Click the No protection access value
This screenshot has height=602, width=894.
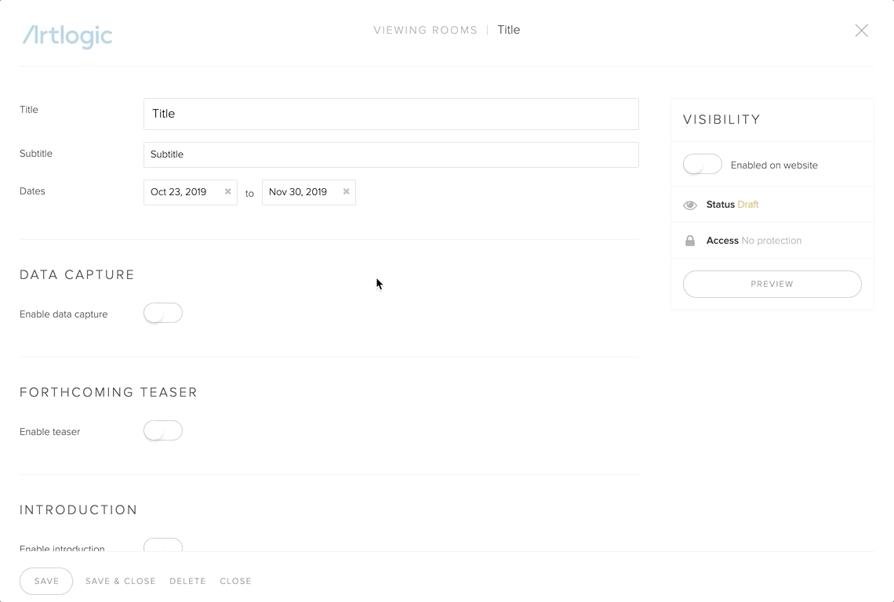point(772,241)
